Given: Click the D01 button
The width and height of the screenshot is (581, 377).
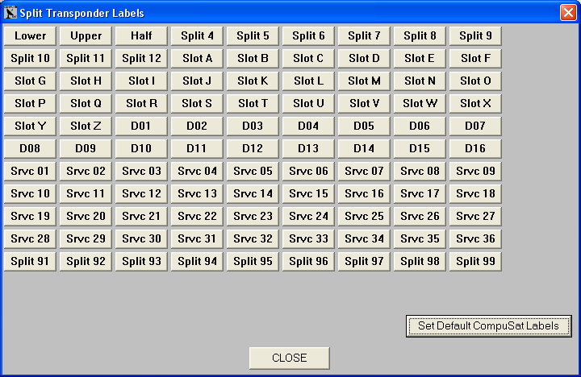Looking at the screenshot, I should pos(141,126).
